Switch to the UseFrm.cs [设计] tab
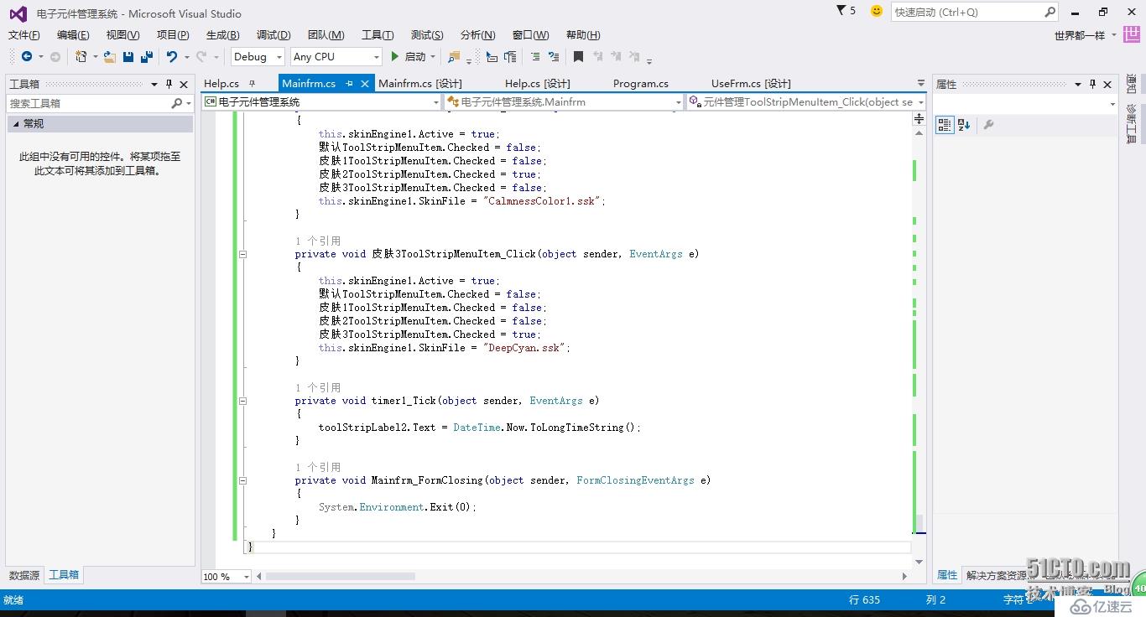The width and height of the screenshot is (1146, 617). [751, 83]
